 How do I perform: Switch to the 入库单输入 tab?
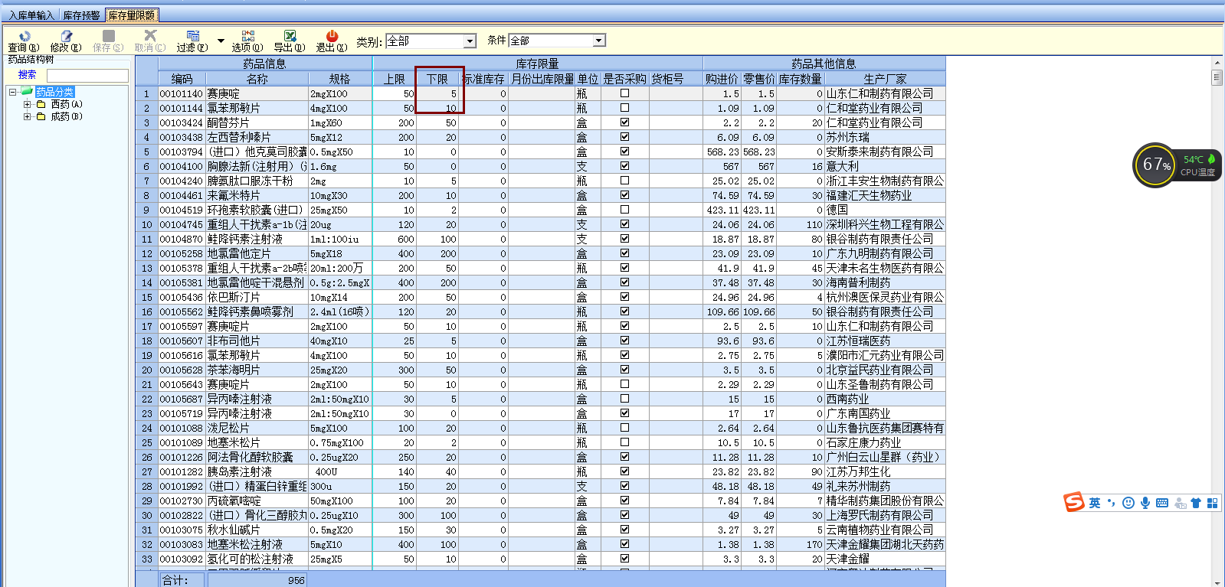pyautogui.click(x=31, y=15)
